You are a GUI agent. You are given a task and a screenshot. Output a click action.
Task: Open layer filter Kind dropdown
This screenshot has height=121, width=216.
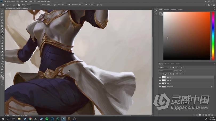coord(164,68)
